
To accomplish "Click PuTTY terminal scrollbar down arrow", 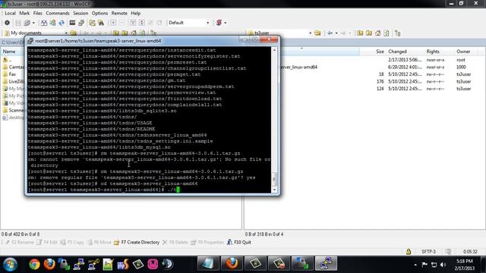I will pos(274,190).
